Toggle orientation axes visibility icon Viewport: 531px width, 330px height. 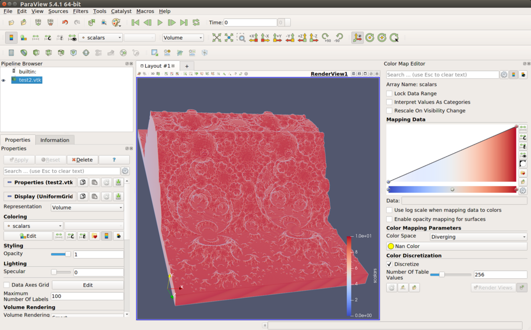[x=357, y=38]
